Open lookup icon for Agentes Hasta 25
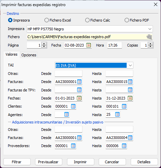 118,115
